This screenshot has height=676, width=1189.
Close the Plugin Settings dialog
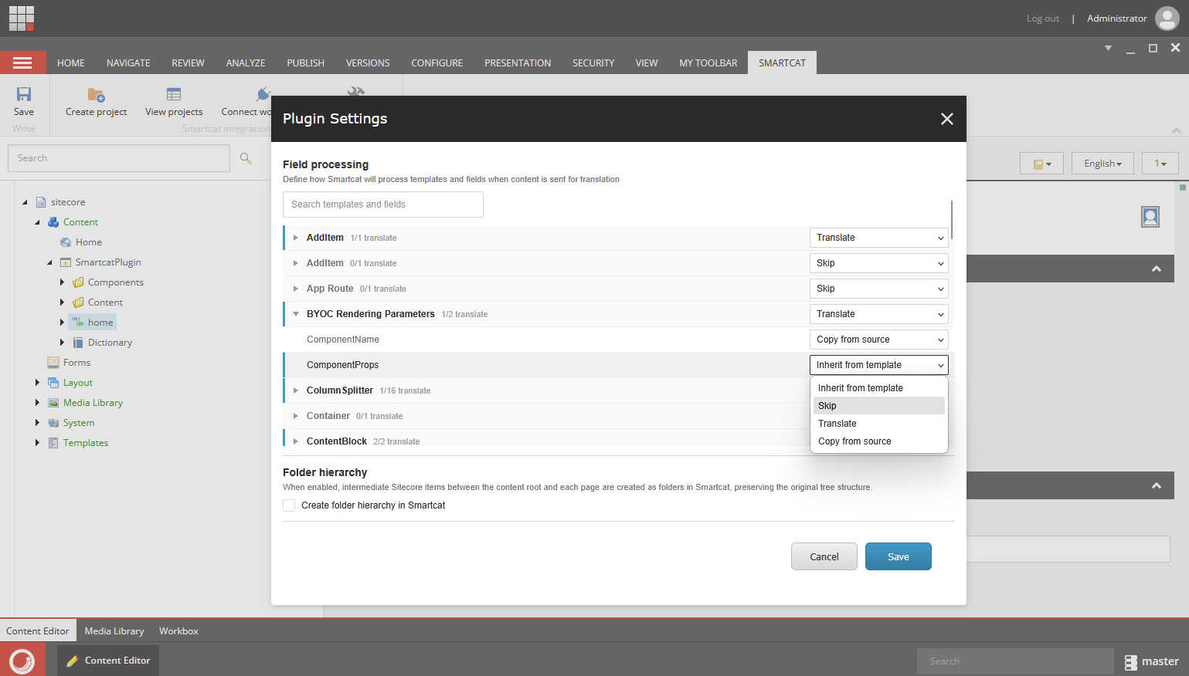coord(947,119)
